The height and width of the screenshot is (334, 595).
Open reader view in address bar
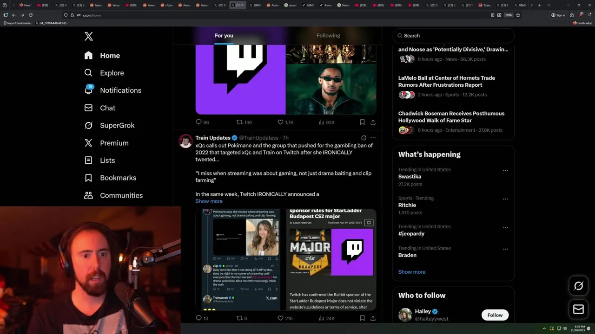(x=493, y=15)
